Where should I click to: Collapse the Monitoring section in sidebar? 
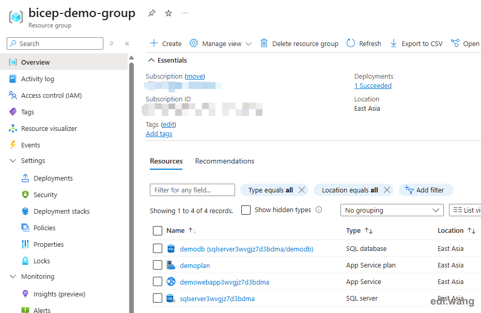tap(13, 276)
